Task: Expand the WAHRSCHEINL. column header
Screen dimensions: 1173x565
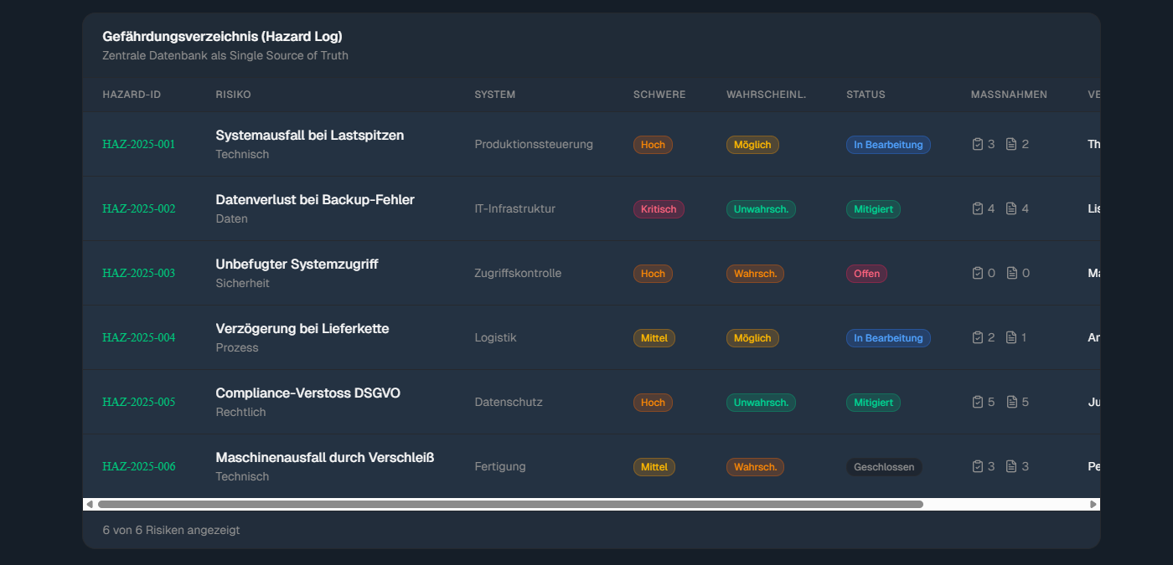Action: [x=767, y=95]
